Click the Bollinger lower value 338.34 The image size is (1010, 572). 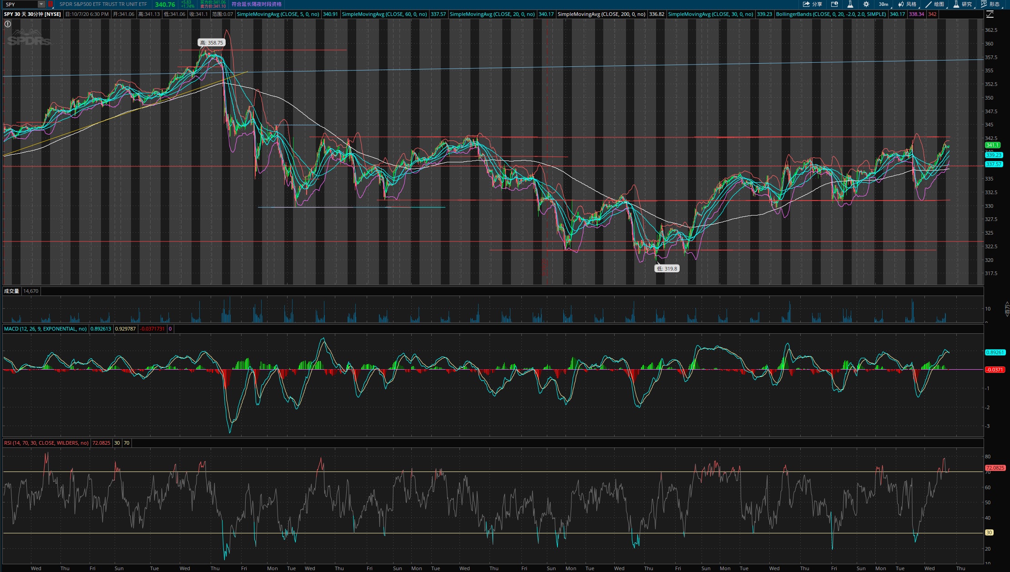[916, 14]
